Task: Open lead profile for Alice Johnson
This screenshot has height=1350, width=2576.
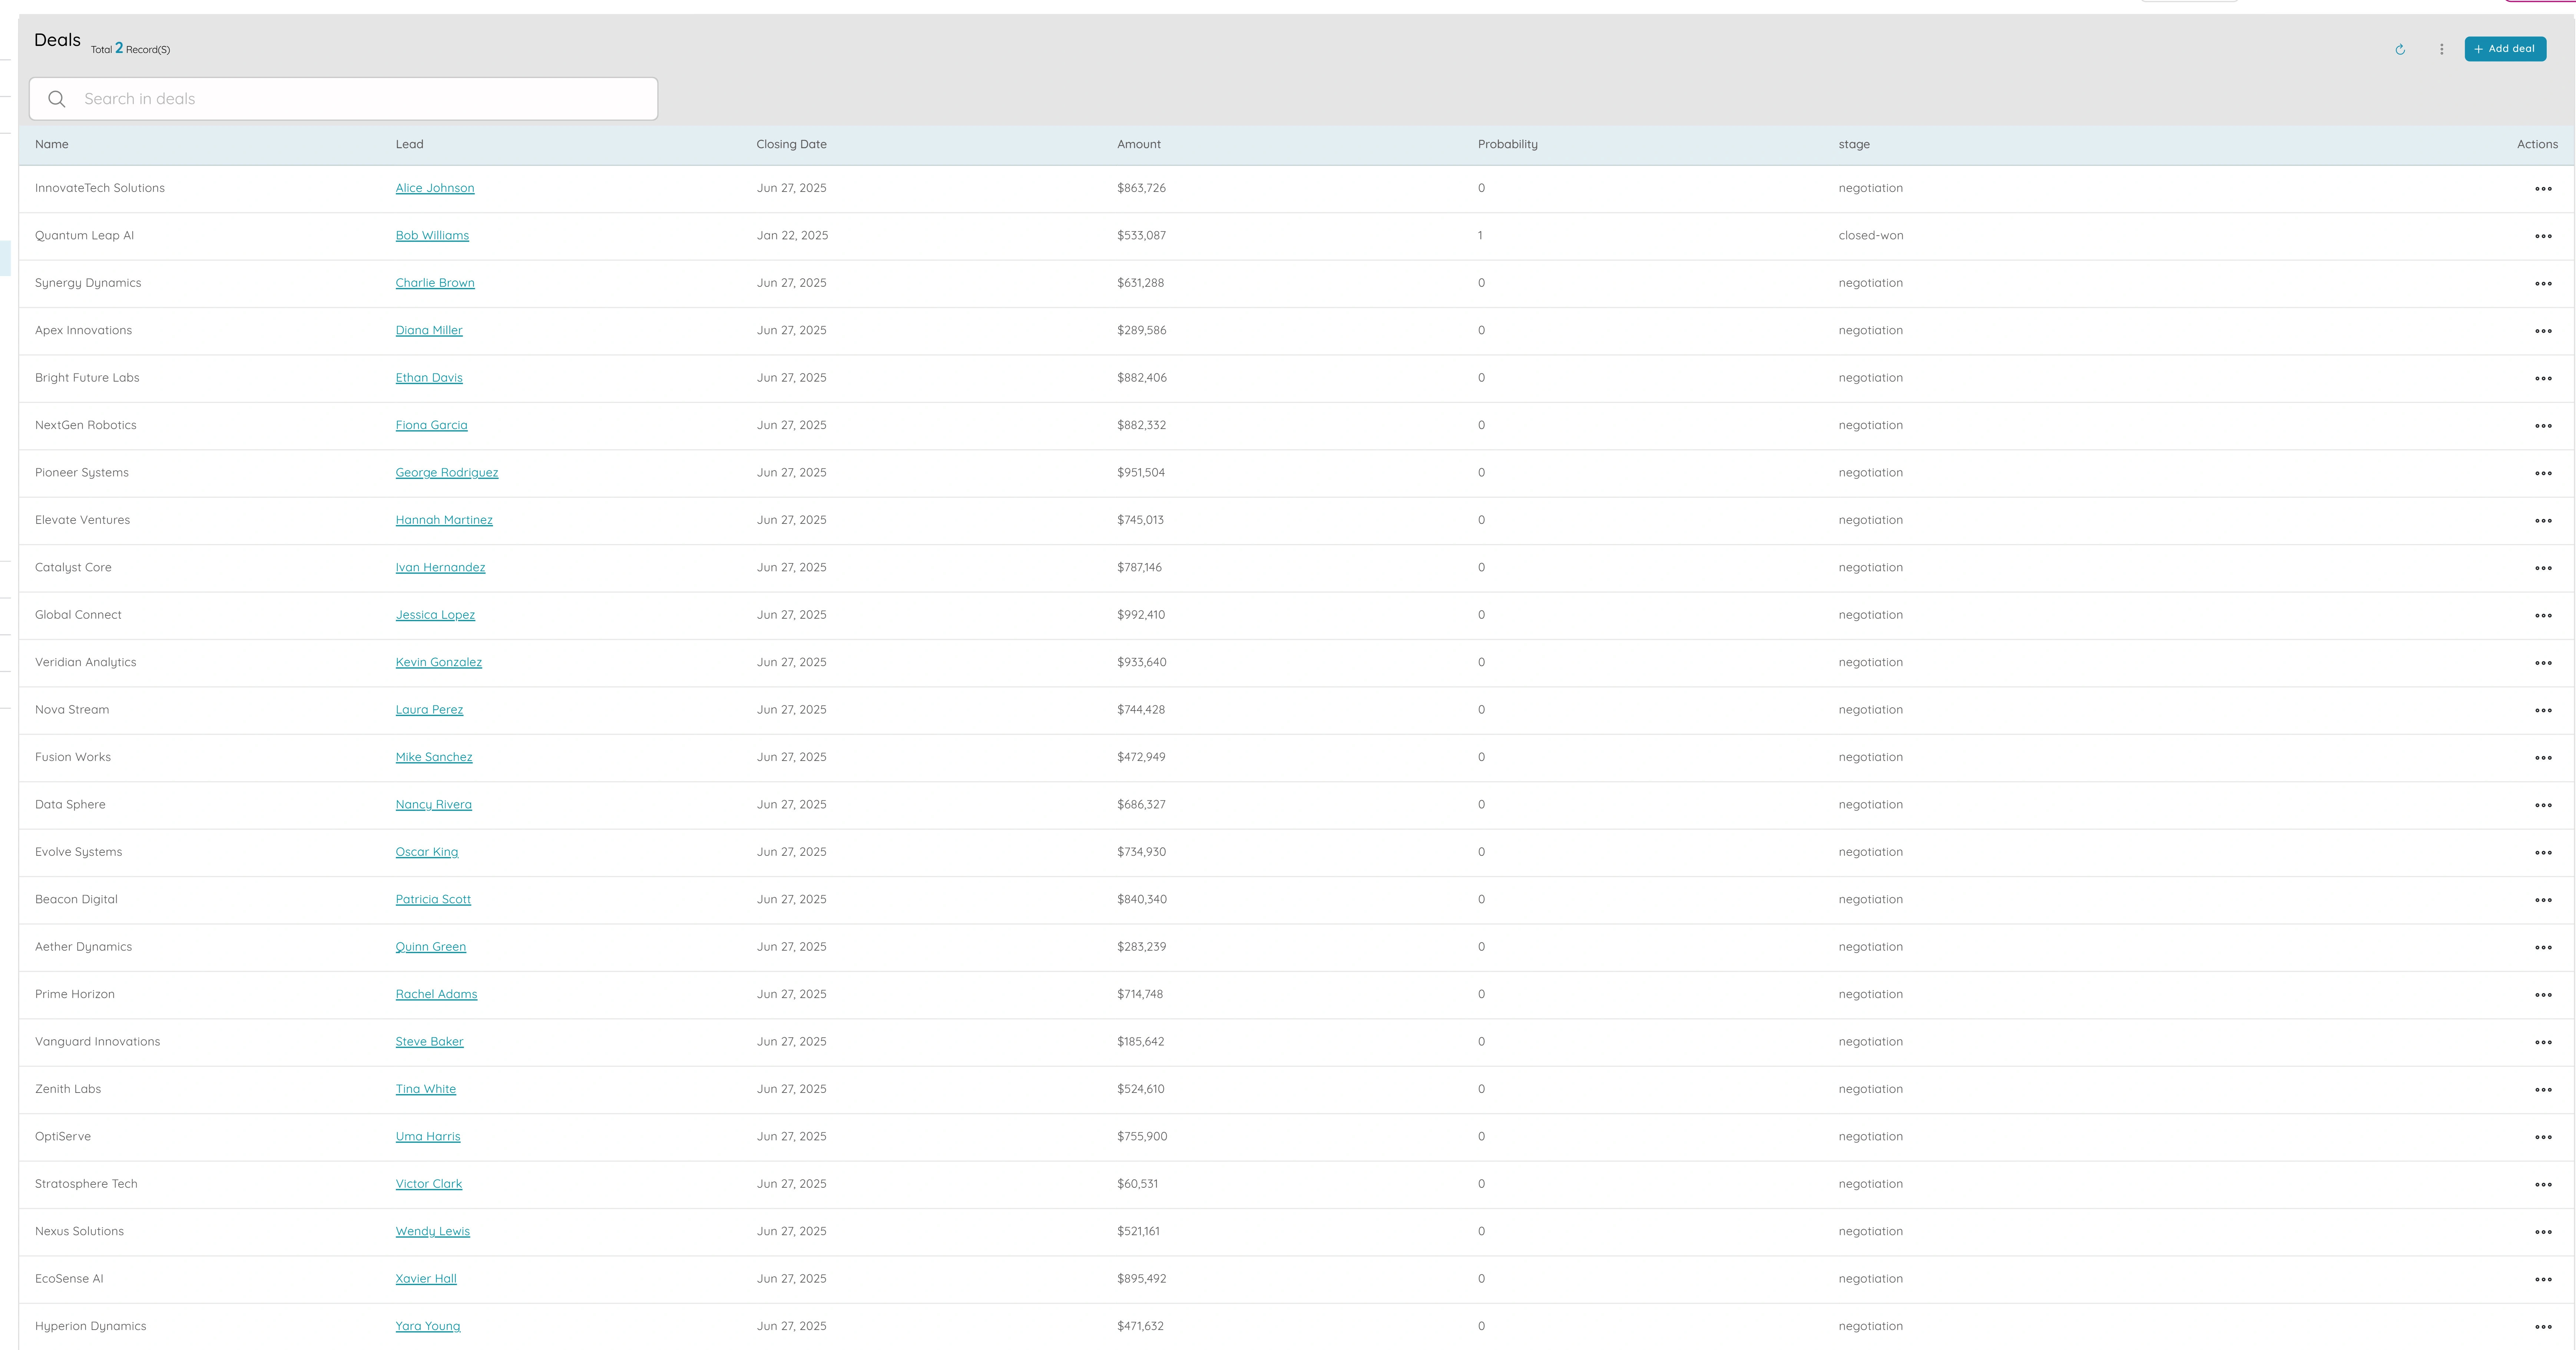Action: coord(435,188)
